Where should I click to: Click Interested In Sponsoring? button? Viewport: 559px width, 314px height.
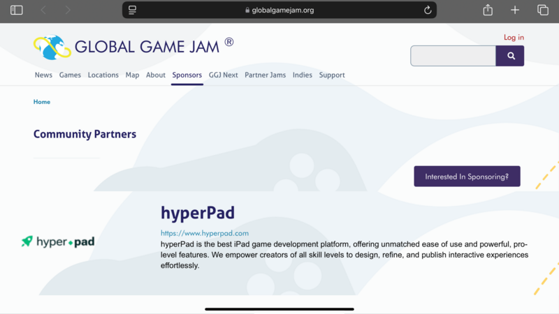pos(467,177)
